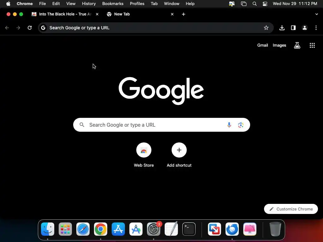Click the Google search box
The width and height of the screenshot is (323, 242).
161,125
